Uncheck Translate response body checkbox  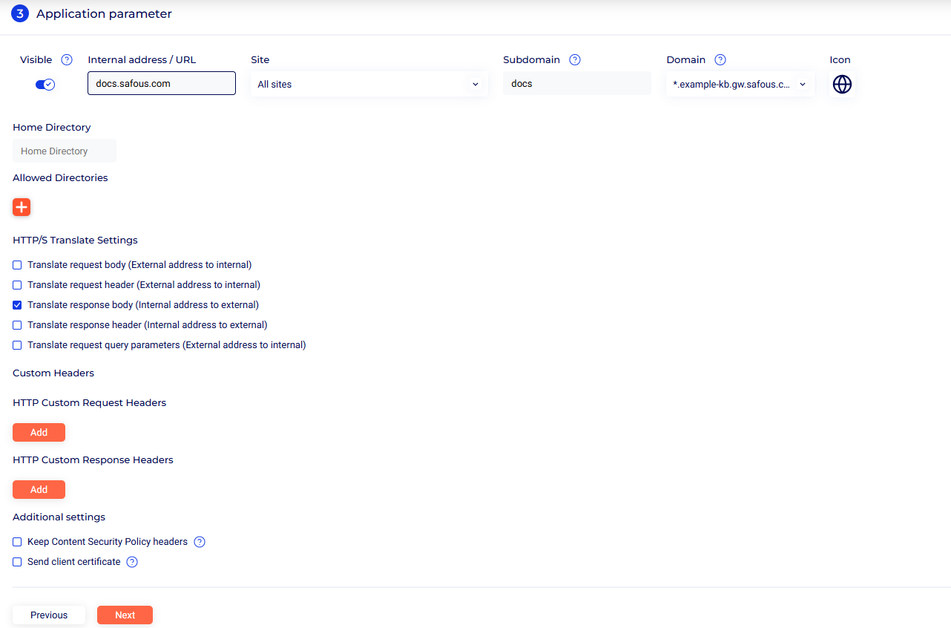[x=17, y=305]
